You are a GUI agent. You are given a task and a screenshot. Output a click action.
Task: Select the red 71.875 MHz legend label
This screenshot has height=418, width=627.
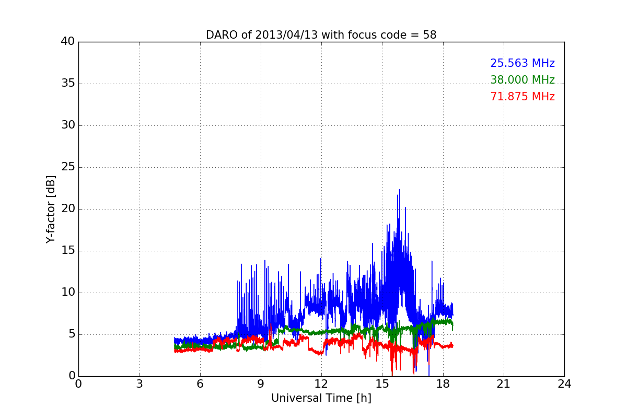[522, 97]
